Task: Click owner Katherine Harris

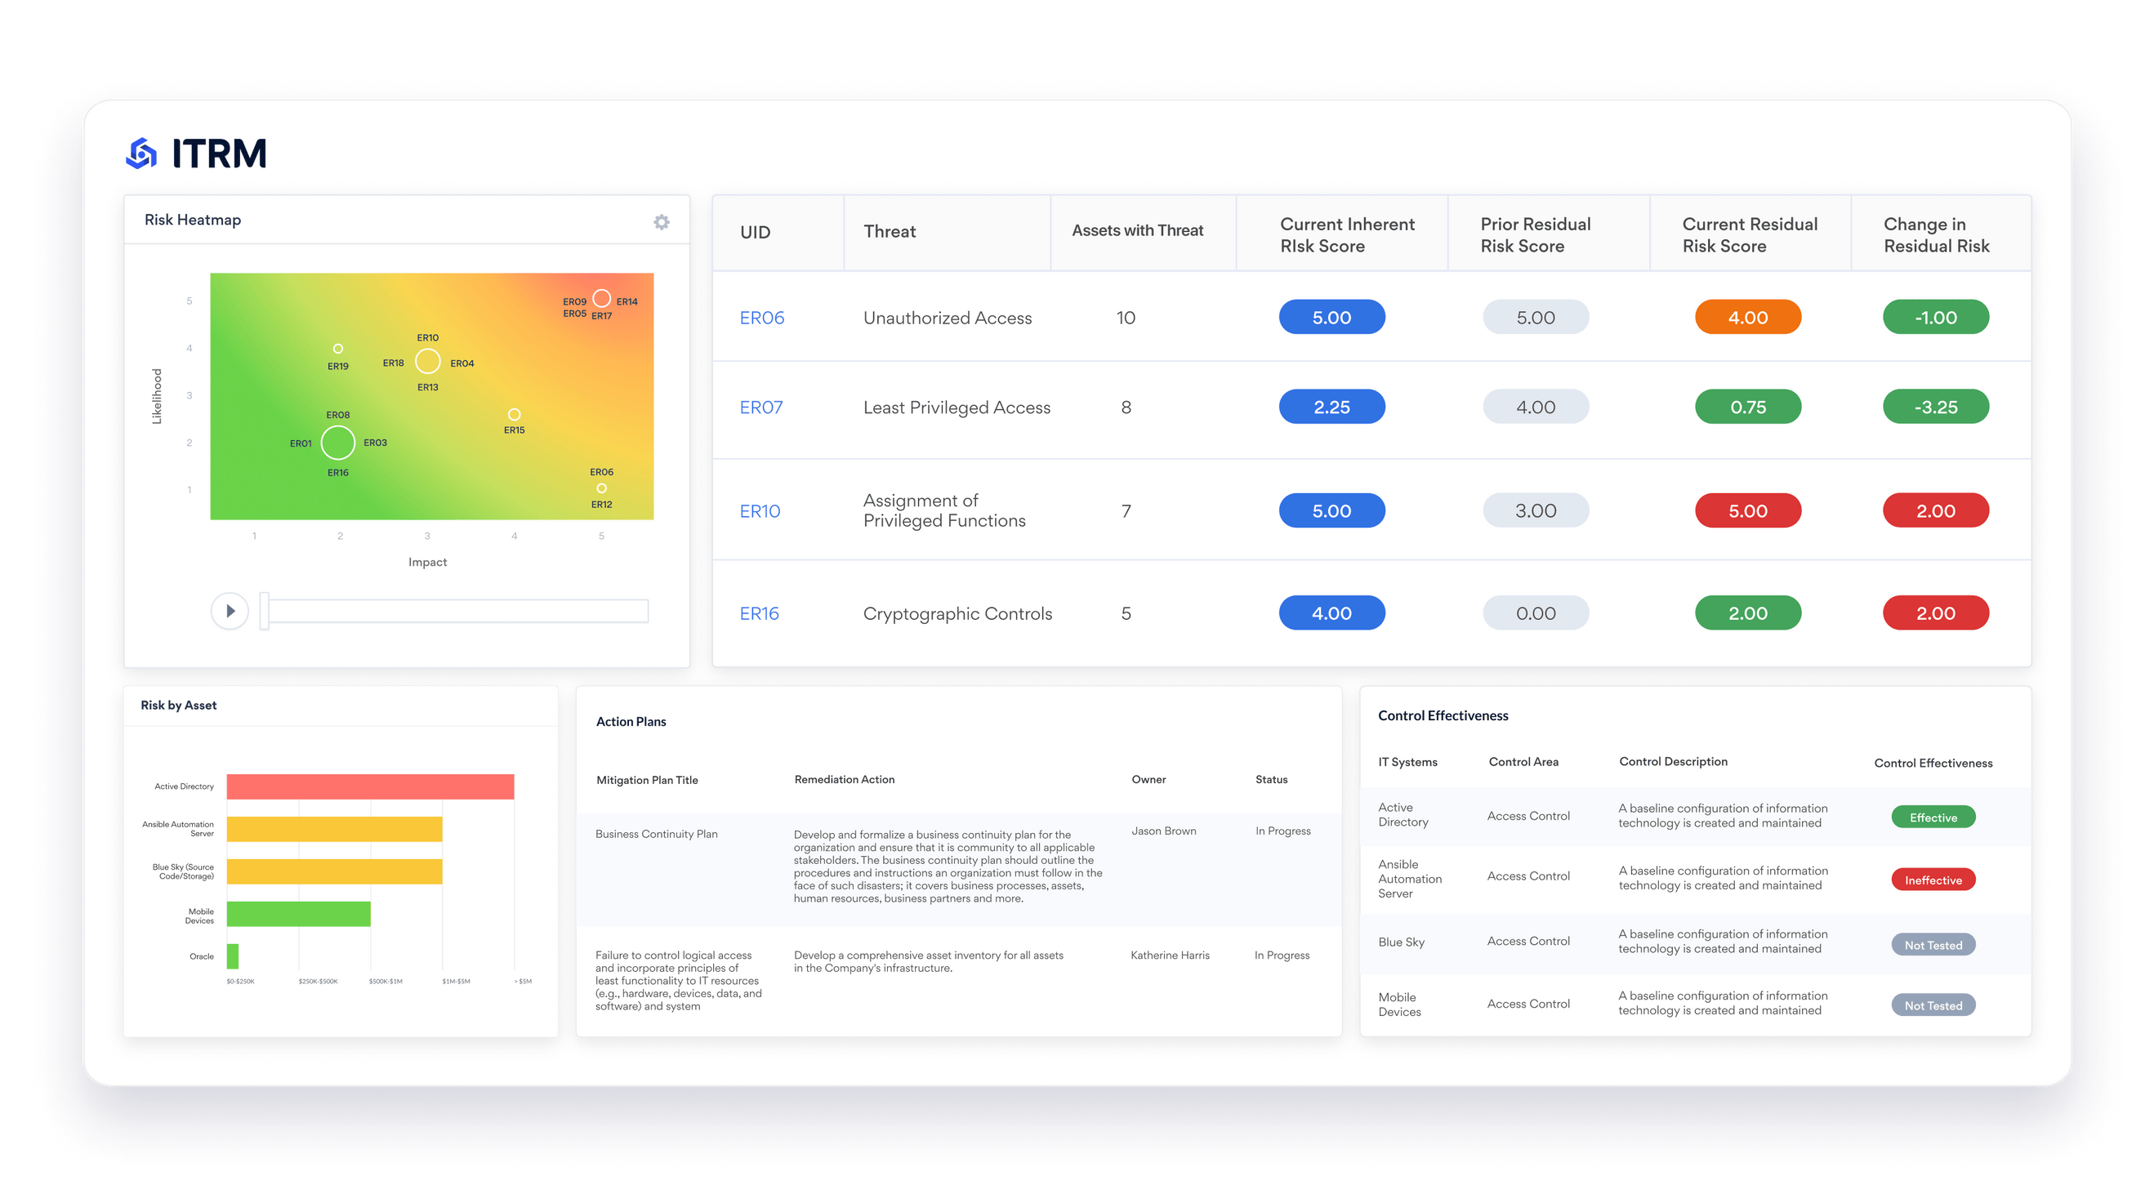Action: click(1169, 955)
